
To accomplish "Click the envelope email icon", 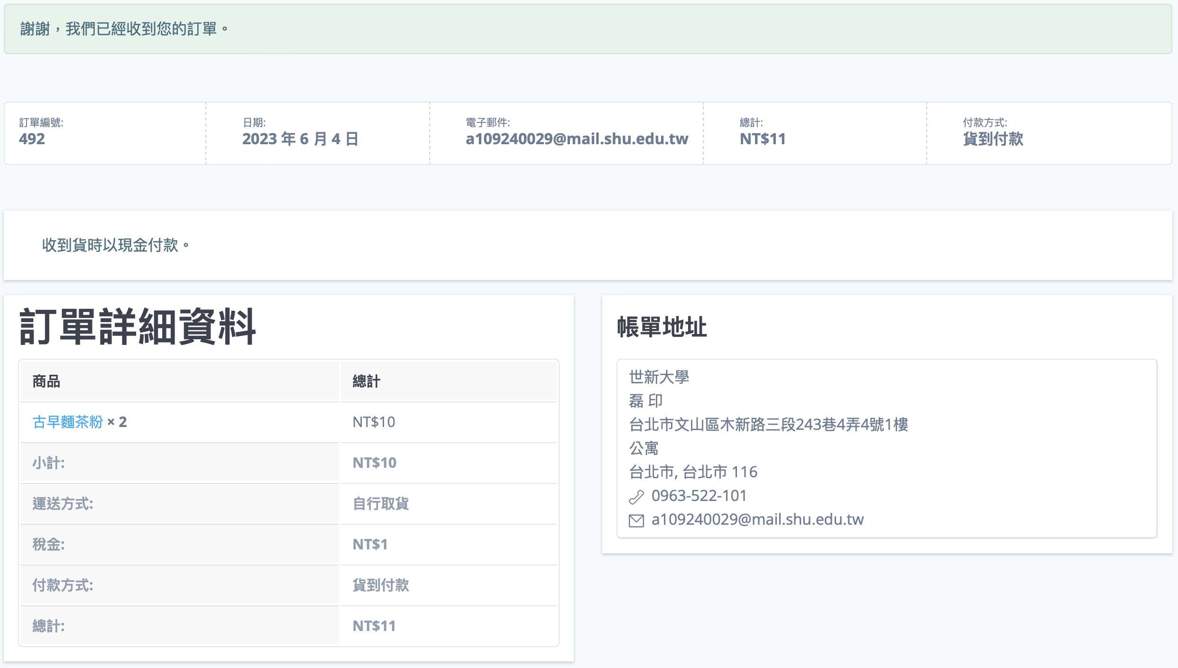I will click(x=636, y=520).
